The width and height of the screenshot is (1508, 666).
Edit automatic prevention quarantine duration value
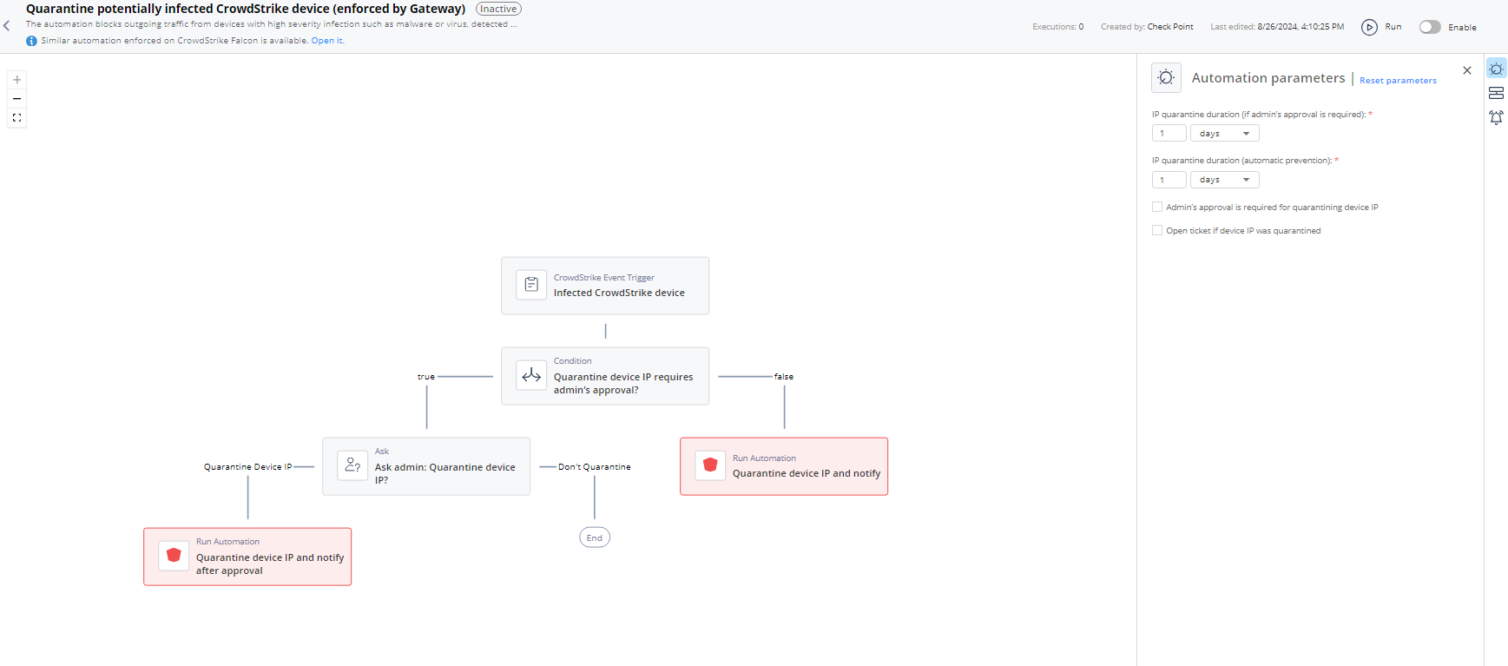pos(1169,180)
